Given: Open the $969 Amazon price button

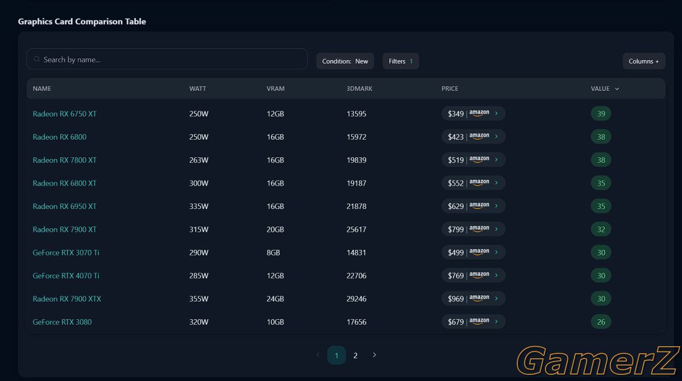Looking at the screenshot, I should point(473,299).
